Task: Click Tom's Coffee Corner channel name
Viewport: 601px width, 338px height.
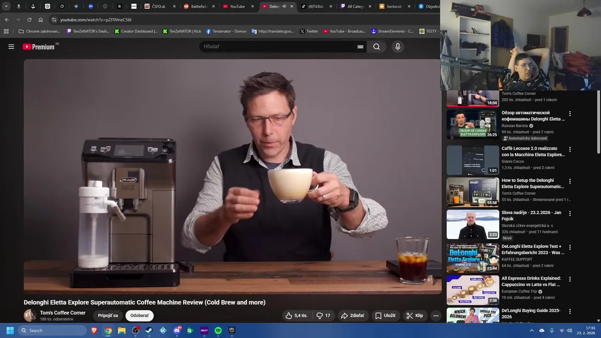Action: click(63, 313)
